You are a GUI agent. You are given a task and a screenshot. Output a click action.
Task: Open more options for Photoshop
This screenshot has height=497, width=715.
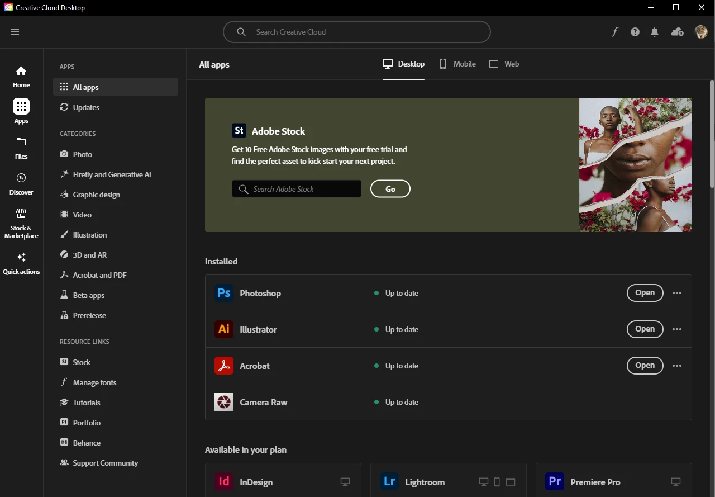(x=677, y=293)
